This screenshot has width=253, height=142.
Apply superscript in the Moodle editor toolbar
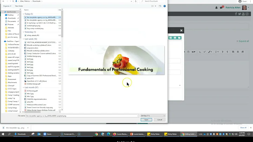205,52
